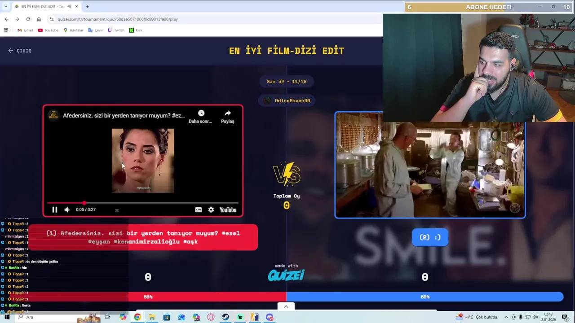Show hidden system tray icons

(506, 317)
